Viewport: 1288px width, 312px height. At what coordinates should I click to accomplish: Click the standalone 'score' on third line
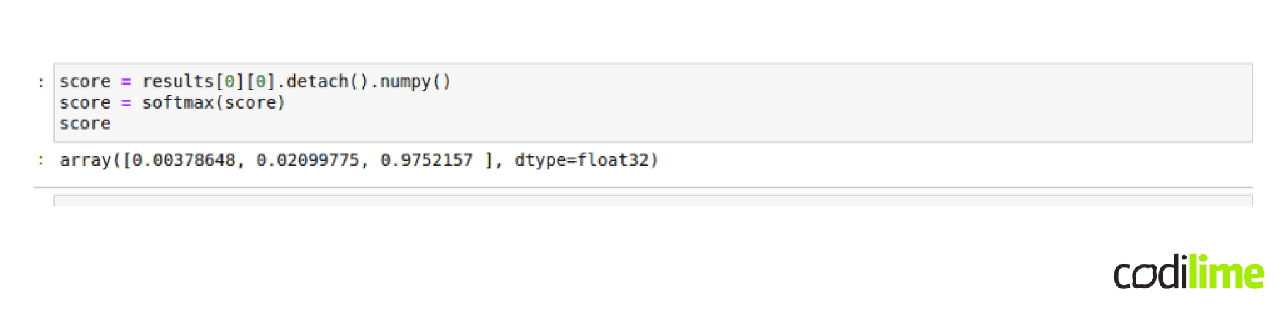tap(85, 124)
